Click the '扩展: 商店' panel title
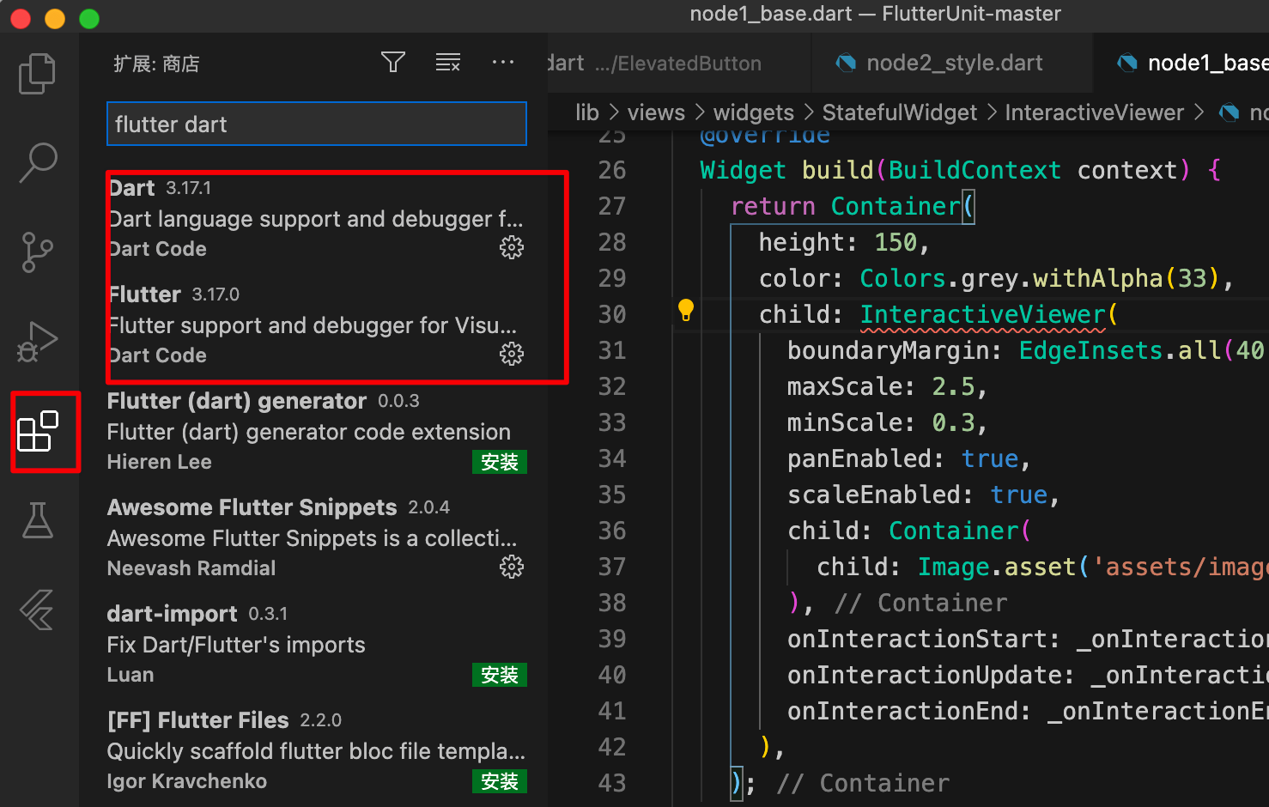Screen dimensions: 1269x807 click(156, 64)
